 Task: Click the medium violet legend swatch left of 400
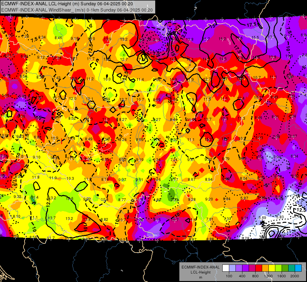[x=239, y=268]
